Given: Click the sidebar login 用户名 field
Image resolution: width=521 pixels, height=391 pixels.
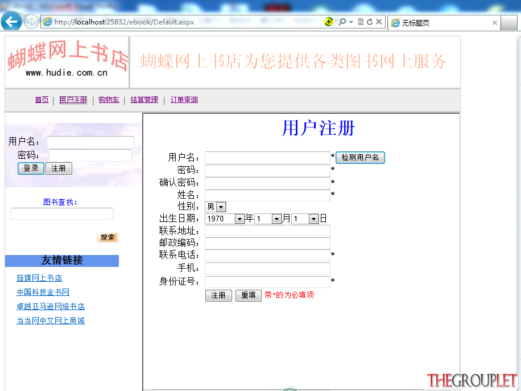Looking at the screenshot, I should 90,142.
